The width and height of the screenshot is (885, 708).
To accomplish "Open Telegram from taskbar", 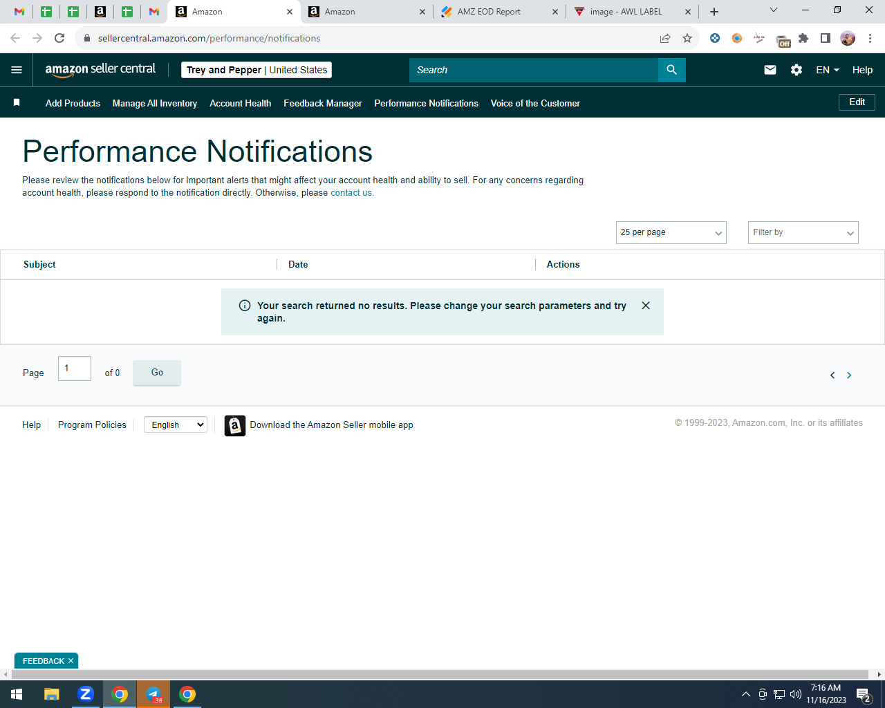I will click(153, 694).
